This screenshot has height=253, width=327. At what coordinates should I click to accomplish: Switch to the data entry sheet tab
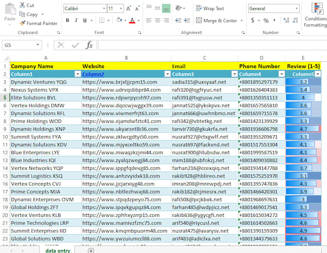tap(58, 251)
